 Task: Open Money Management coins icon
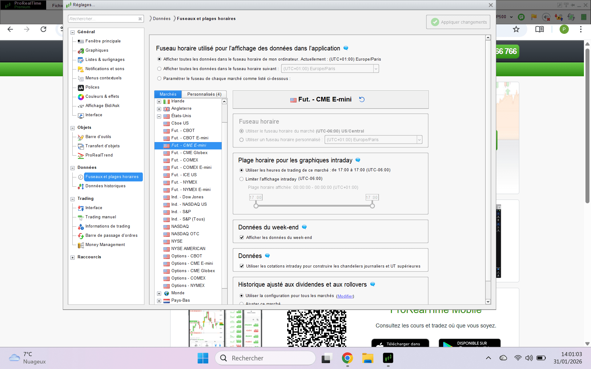pos(81,245)
